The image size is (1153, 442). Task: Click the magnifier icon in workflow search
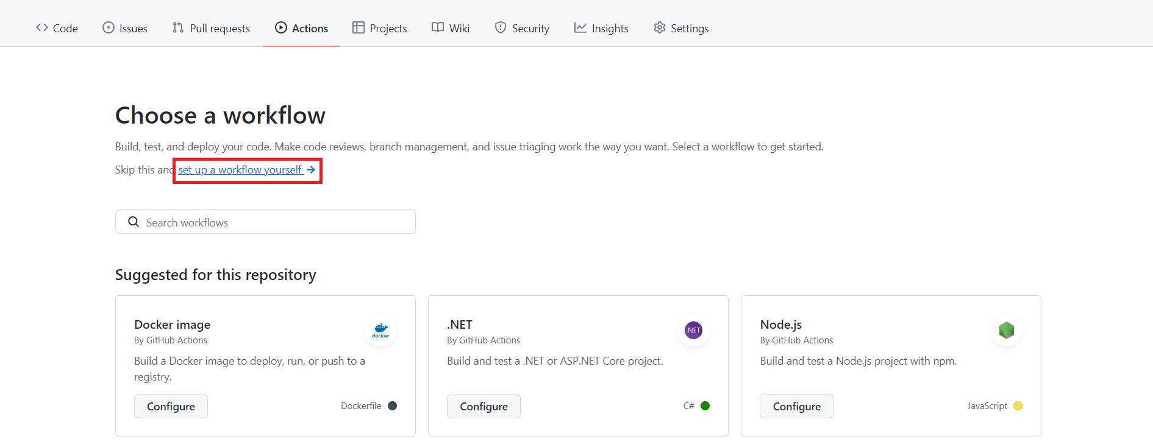134,222
